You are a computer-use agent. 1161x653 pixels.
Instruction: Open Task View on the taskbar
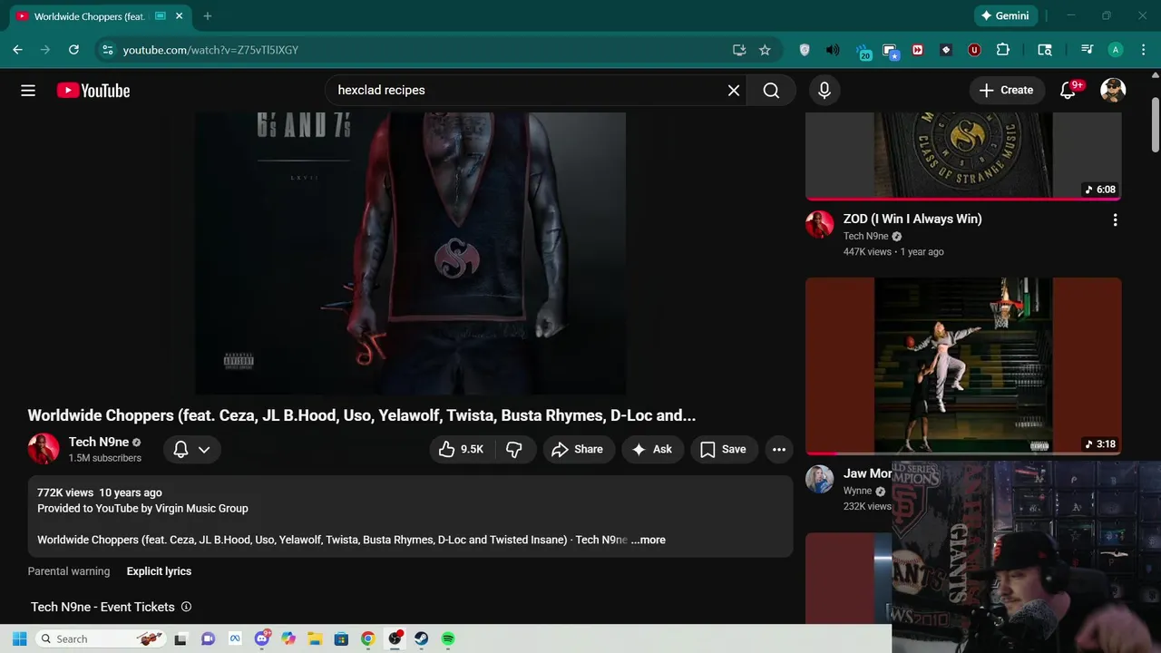[x=180, y=638]
